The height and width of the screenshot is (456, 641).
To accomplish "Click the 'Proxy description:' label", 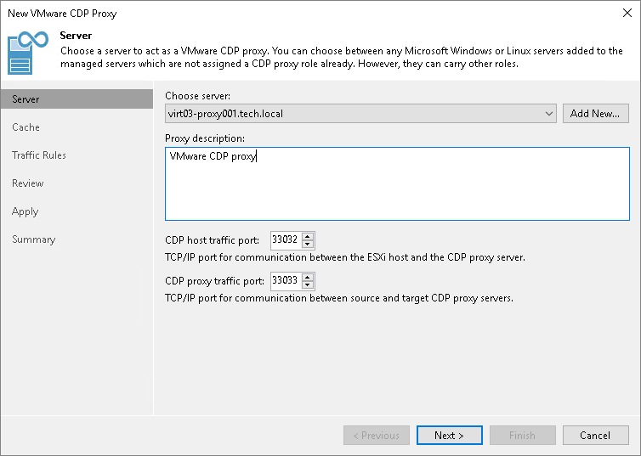I will coord(205,138).
